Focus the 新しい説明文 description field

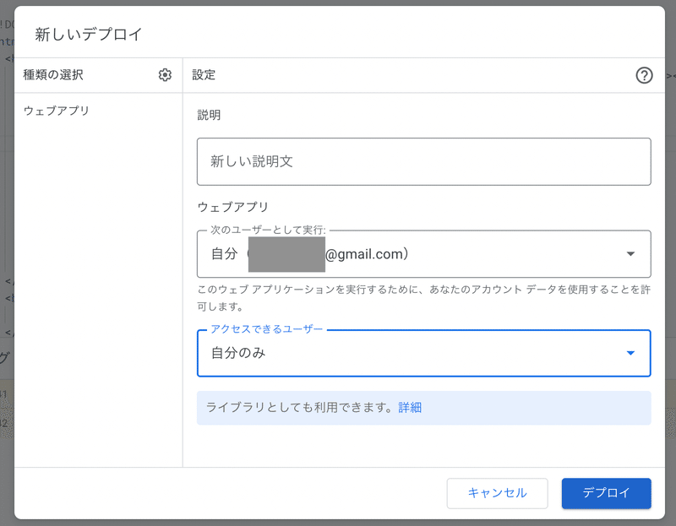[423, 161]
